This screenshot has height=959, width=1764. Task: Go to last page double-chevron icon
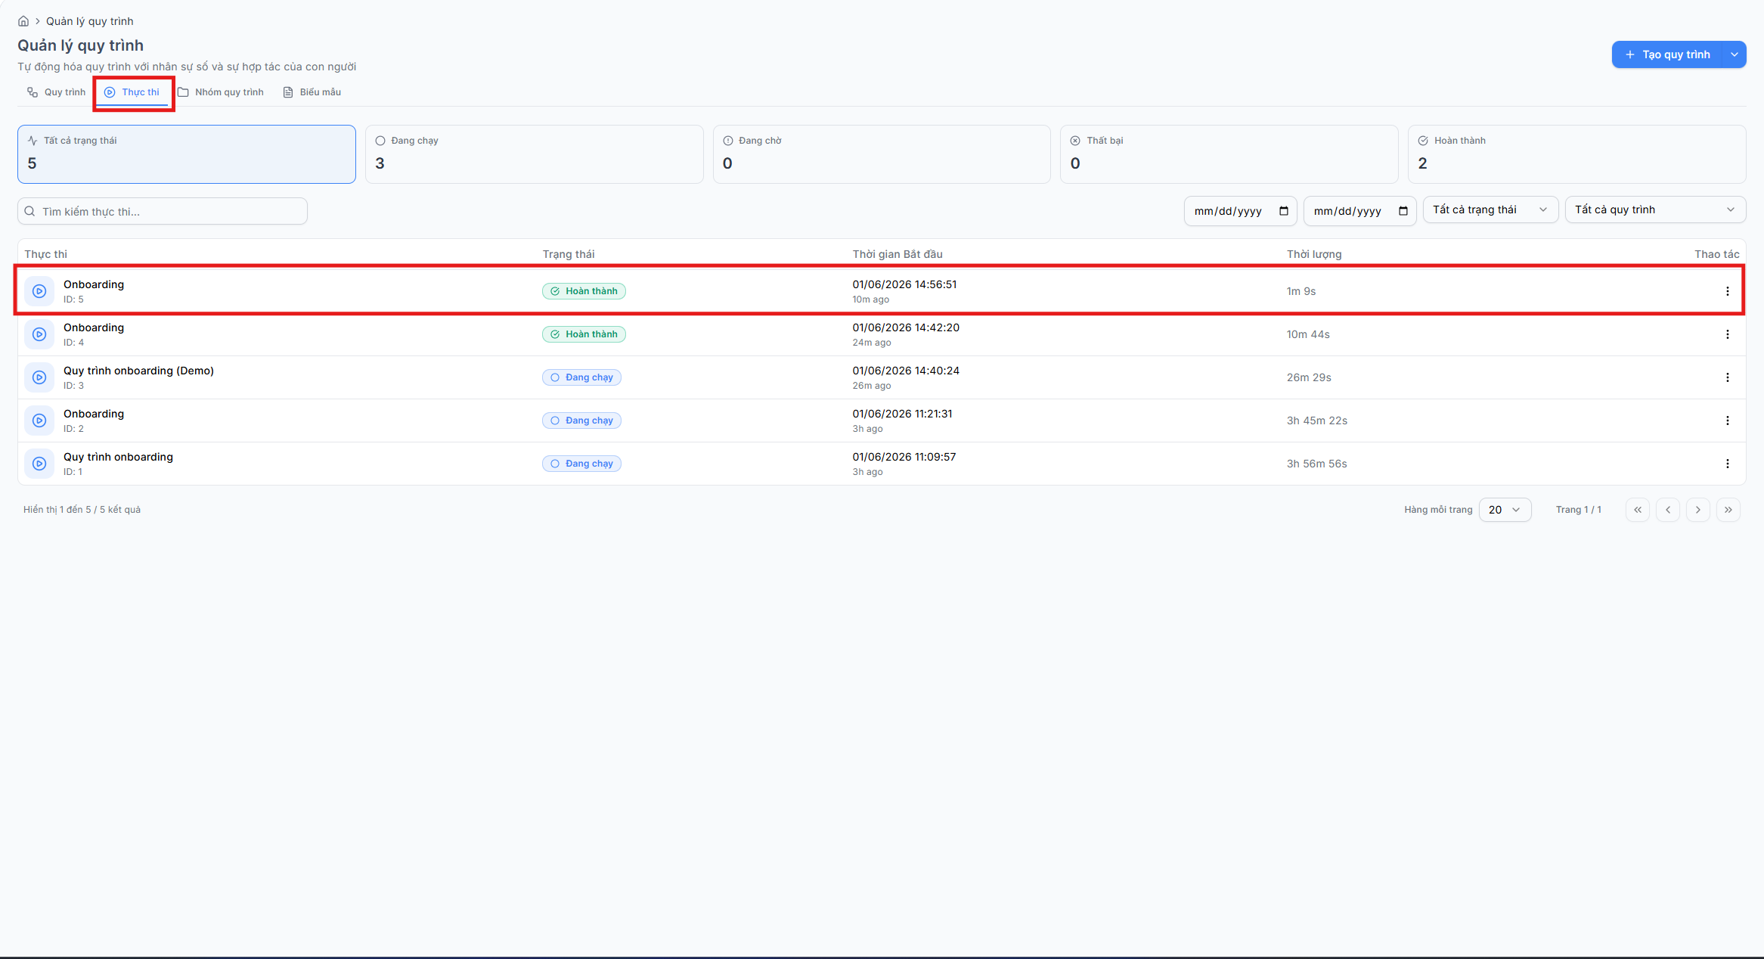1728,510
